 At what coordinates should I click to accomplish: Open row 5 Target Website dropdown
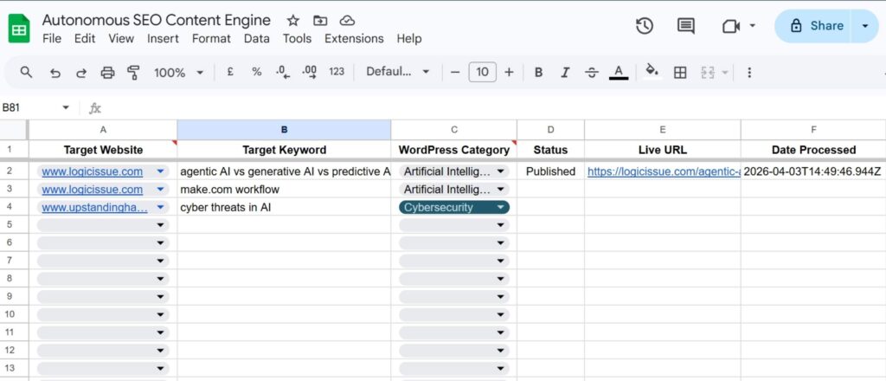(x=160, y=225)
